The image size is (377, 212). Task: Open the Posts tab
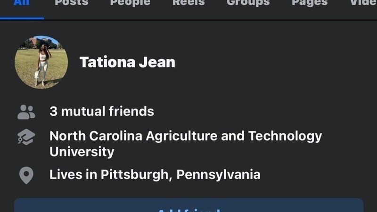(x=71, y=3)
